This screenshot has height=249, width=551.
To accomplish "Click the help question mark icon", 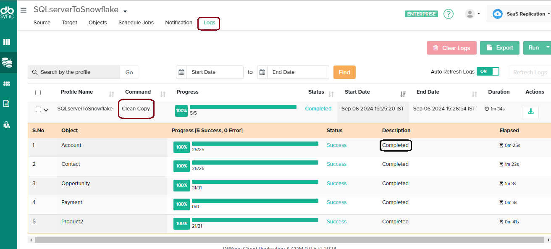I will click(448, 14).
